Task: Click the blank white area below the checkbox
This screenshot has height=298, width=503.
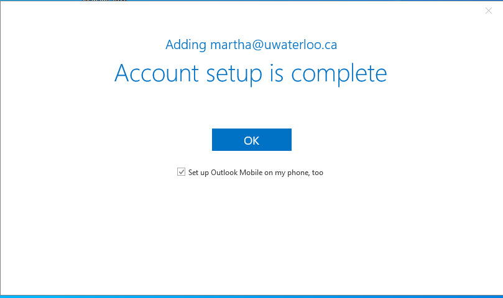Action: (x=251, y=236)
